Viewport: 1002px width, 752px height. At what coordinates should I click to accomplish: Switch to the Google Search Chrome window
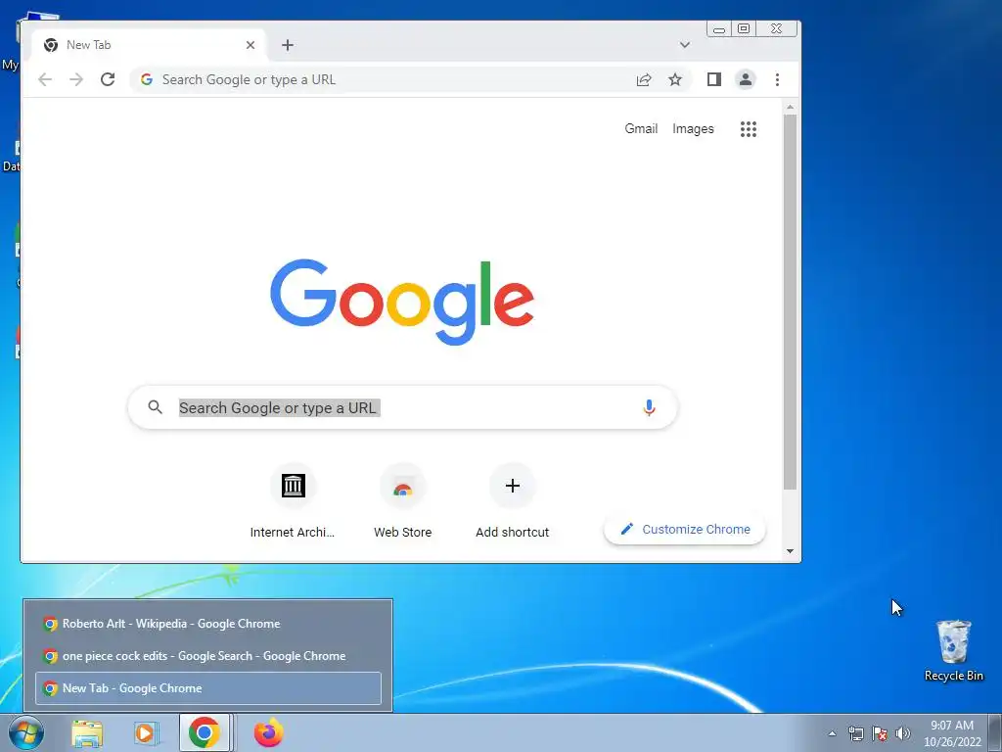pyautogui.click(x=208, y=656)
